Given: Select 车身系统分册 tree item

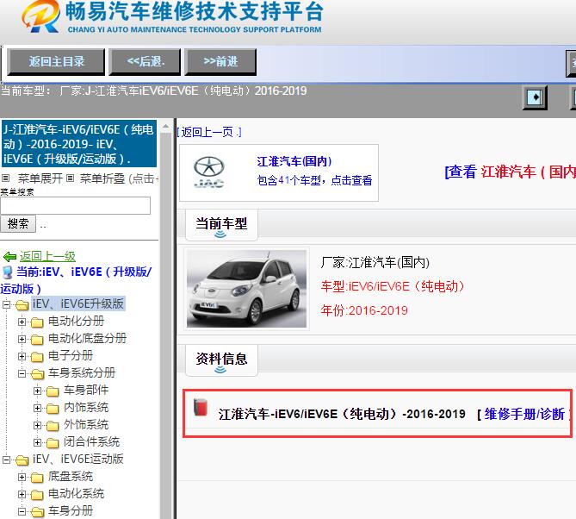Looking at the screenshot, I should (82, 373).
